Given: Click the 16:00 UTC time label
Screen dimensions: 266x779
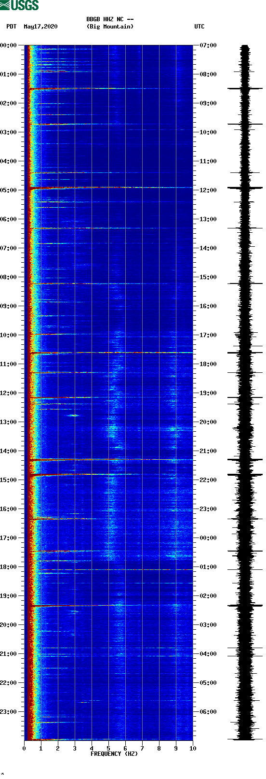Looking at the screenshot, I should pyautogui.click(x=208, y=306).
